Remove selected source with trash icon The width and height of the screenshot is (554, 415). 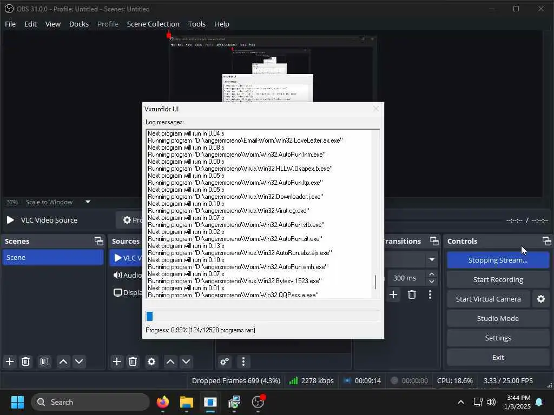click(x=133, y=362)
